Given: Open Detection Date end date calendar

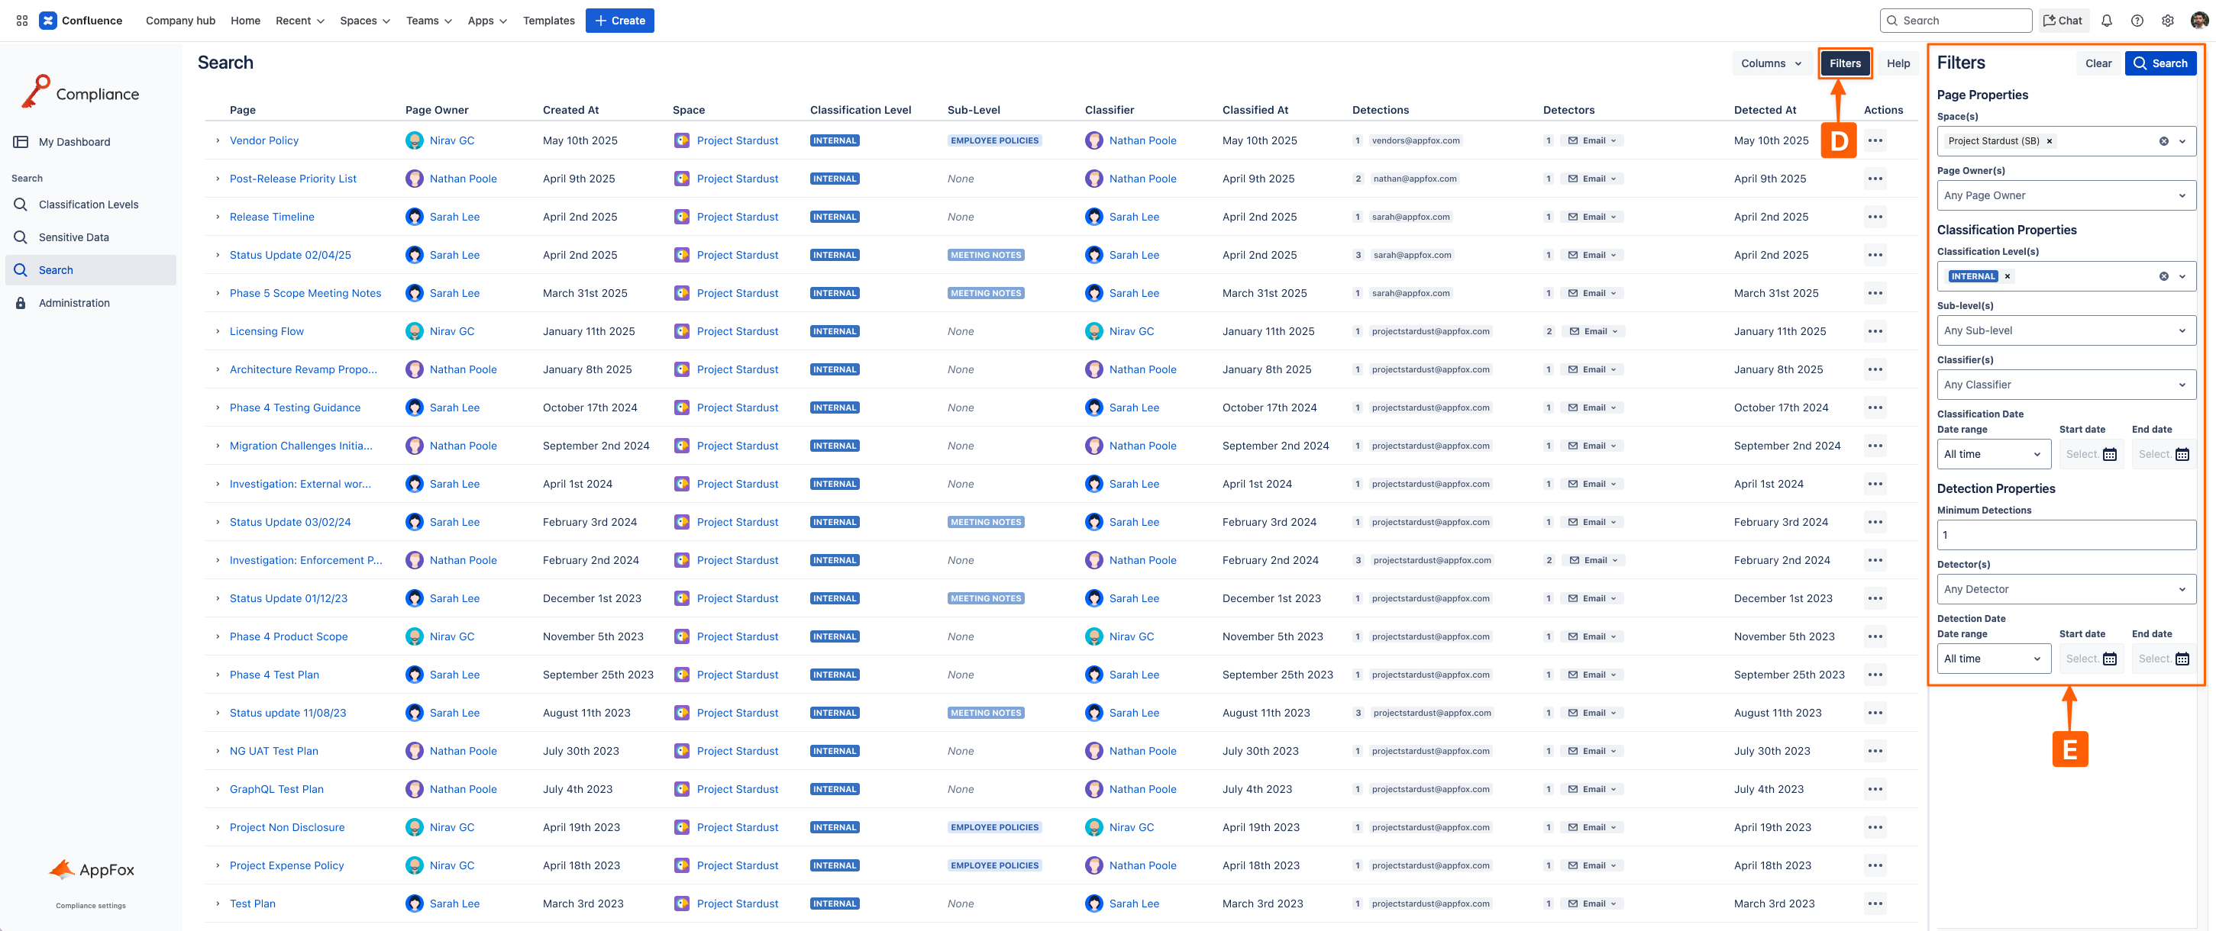Looking at the screenshot, I should coord(2182,659).
